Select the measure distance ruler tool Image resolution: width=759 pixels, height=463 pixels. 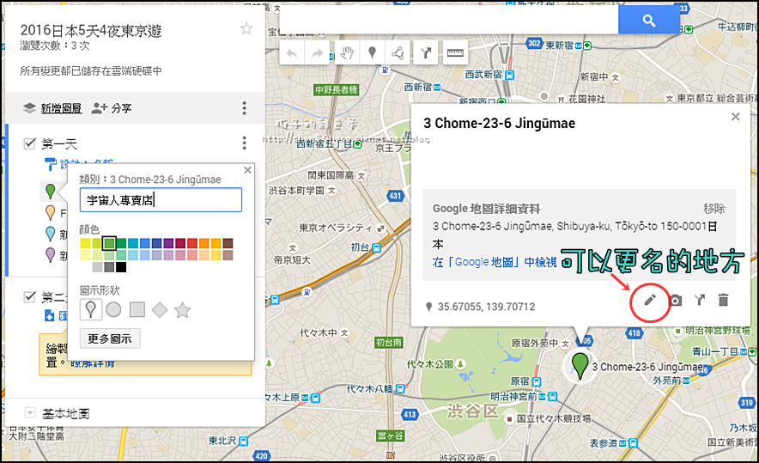[455, 52]
